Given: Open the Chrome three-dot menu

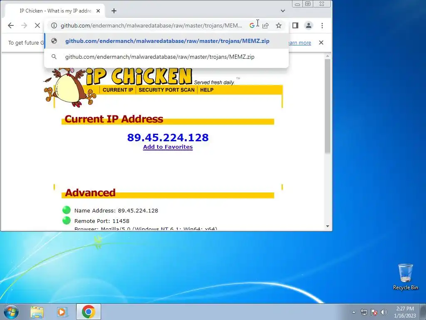Looking at the screenshot, I should (322, 25).
